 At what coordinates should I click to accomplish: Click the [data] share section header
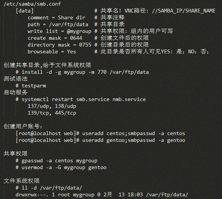[x=25, y=11]
